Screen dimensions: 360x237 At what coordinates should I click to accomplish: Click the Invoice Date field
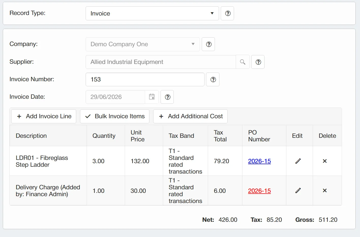coord(115,97)
